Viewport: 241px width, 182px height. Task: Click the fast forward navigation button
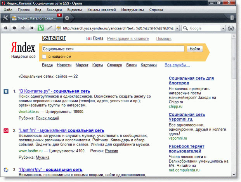click(x=32, y=28)
